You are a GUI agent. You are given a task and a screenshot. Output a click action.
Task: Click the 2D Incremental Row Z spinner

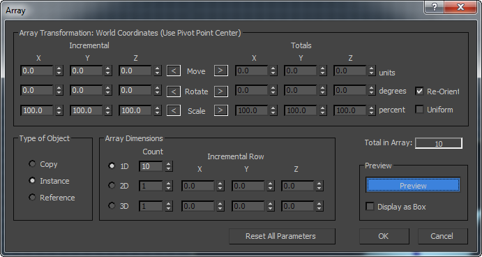click(319, 186)
